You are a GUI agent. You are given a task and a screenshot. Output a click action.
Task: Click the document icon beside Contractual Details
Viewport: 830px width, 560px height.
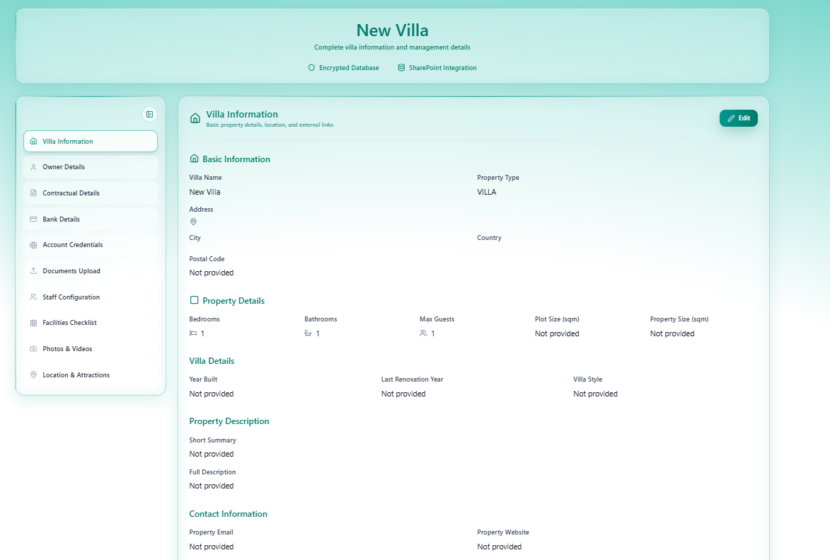point(33,193)
